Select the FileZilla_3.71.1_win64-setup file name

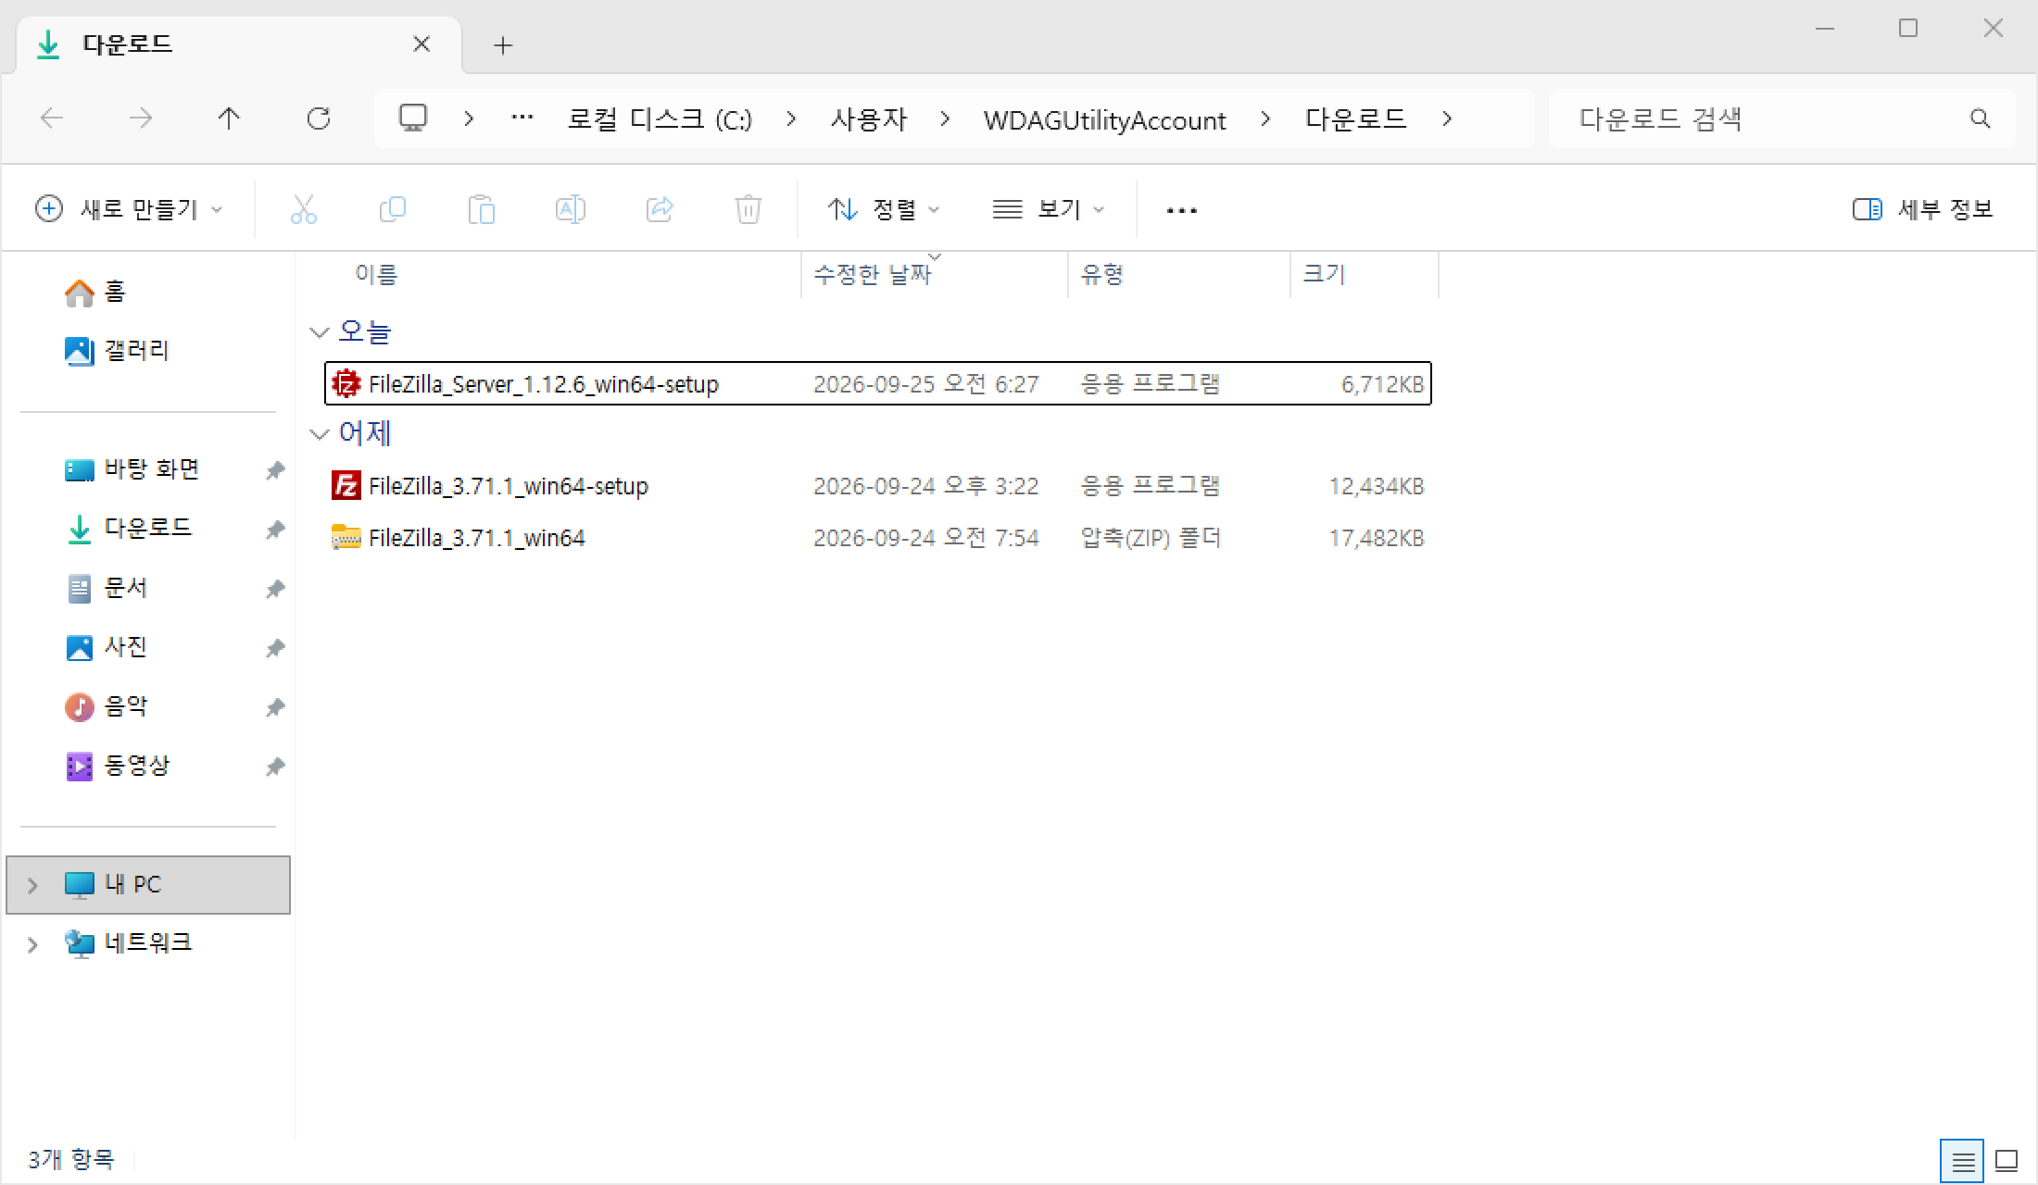click(x=509, y=486)
